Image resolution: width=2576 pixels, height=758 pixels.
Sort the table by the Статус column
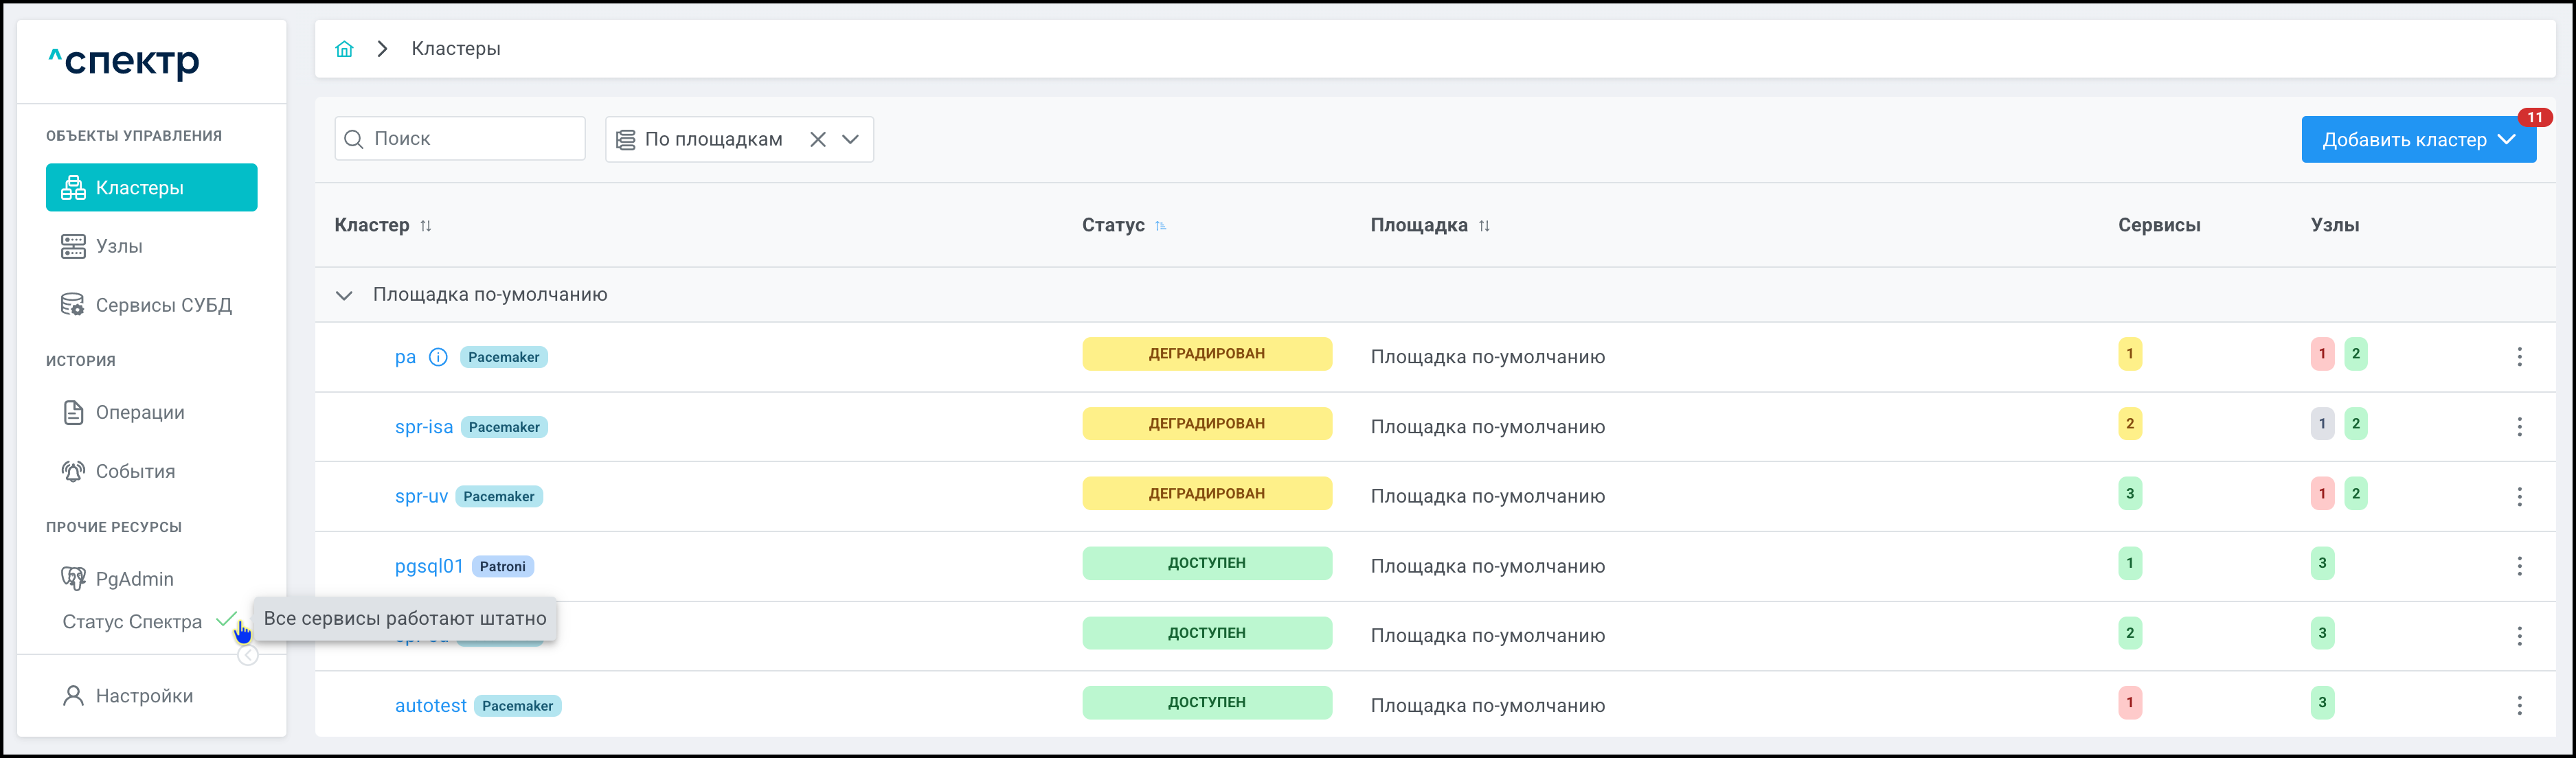pos(1160,226)
